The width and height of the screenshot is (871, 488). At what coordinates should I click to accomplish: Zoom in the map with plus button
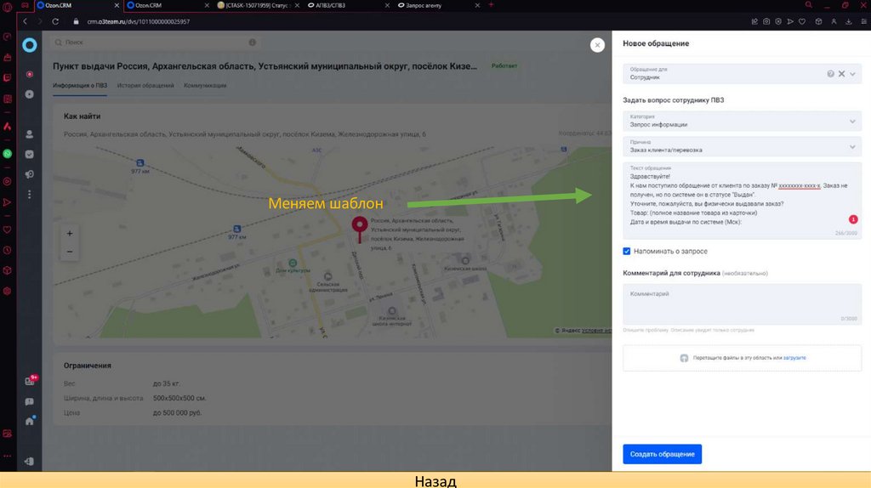pyautogui.click(x=70, y=234)
